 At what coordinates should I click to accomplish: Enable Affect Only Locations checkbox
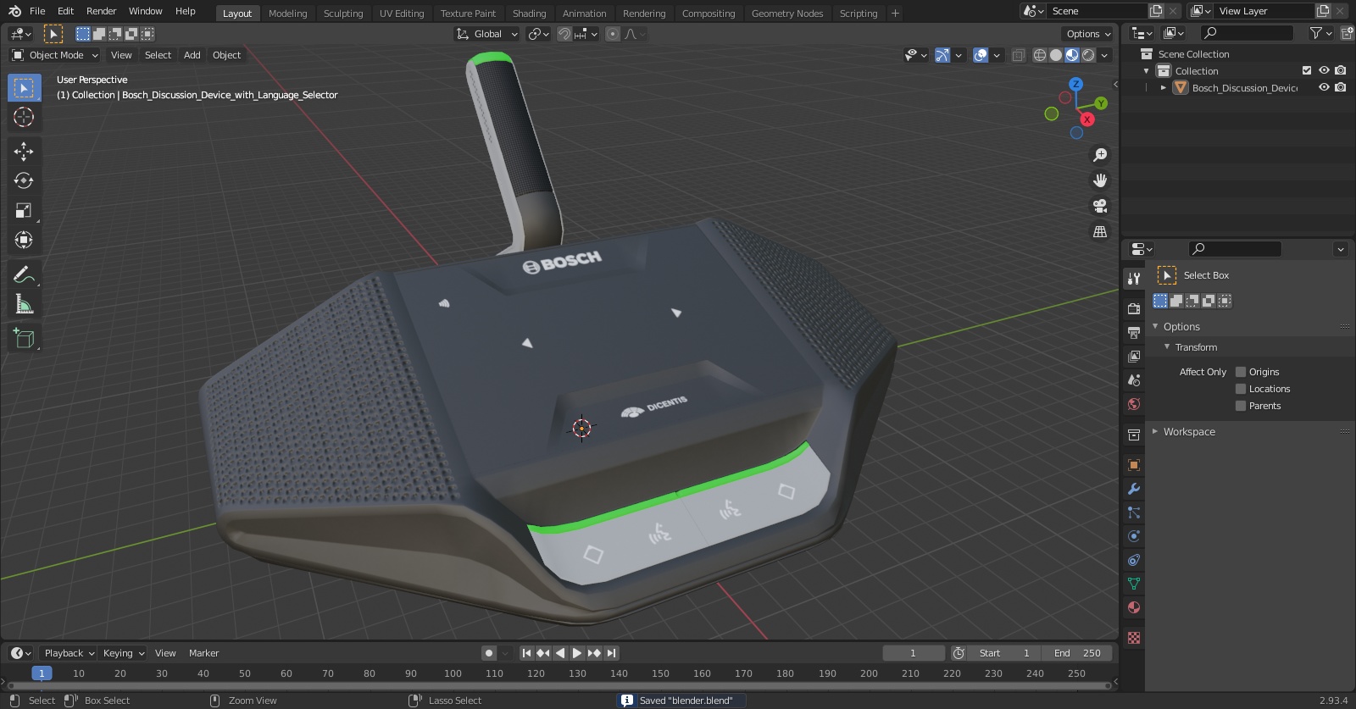(1241, 389)
